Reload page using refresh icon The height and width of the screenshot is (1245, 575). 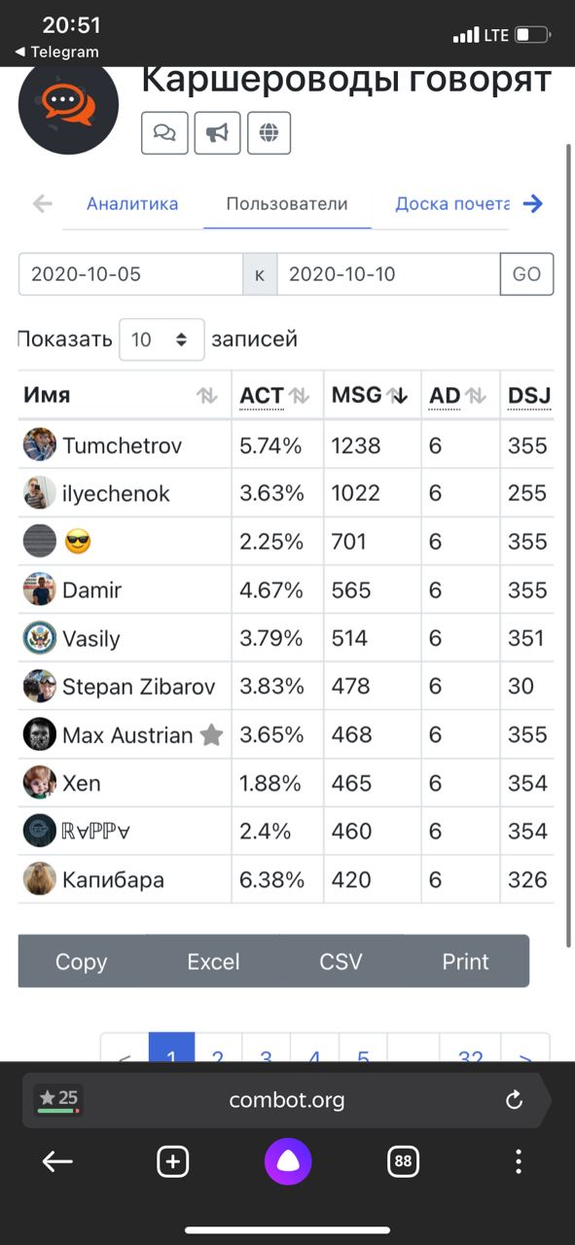515,1100
